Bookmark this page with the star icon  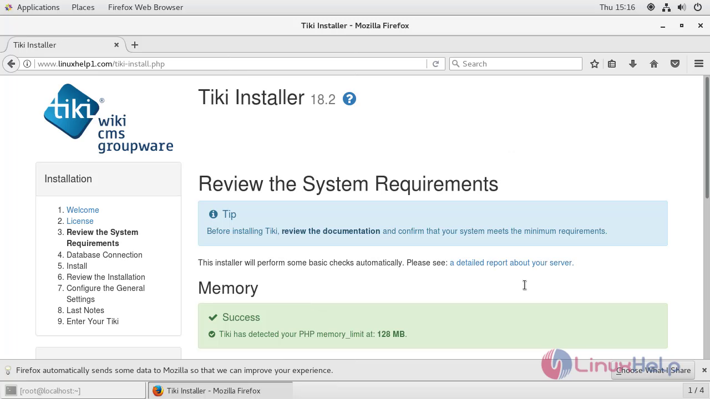595,64
